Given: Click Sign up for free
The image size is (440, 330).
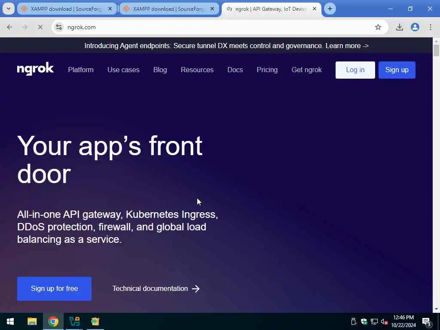Looking at the screenshot, I should click(x=55, y=289).
